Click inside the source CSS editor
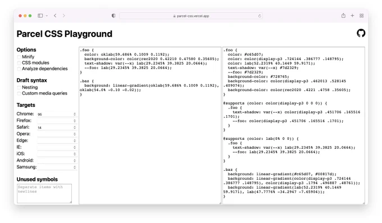 (x=150, y=125)
